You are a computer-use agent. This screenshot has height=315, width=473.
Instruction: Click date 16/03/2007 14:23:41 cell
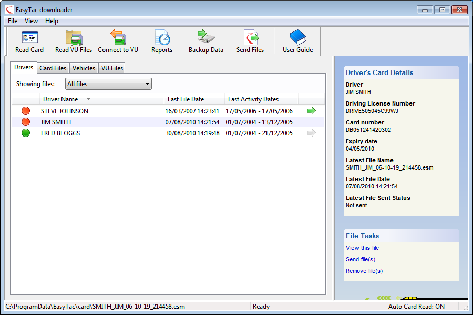click(192, 111)
